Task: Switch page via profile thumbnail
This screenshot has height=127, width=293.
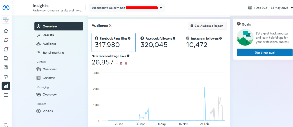Action: [6, 20]
